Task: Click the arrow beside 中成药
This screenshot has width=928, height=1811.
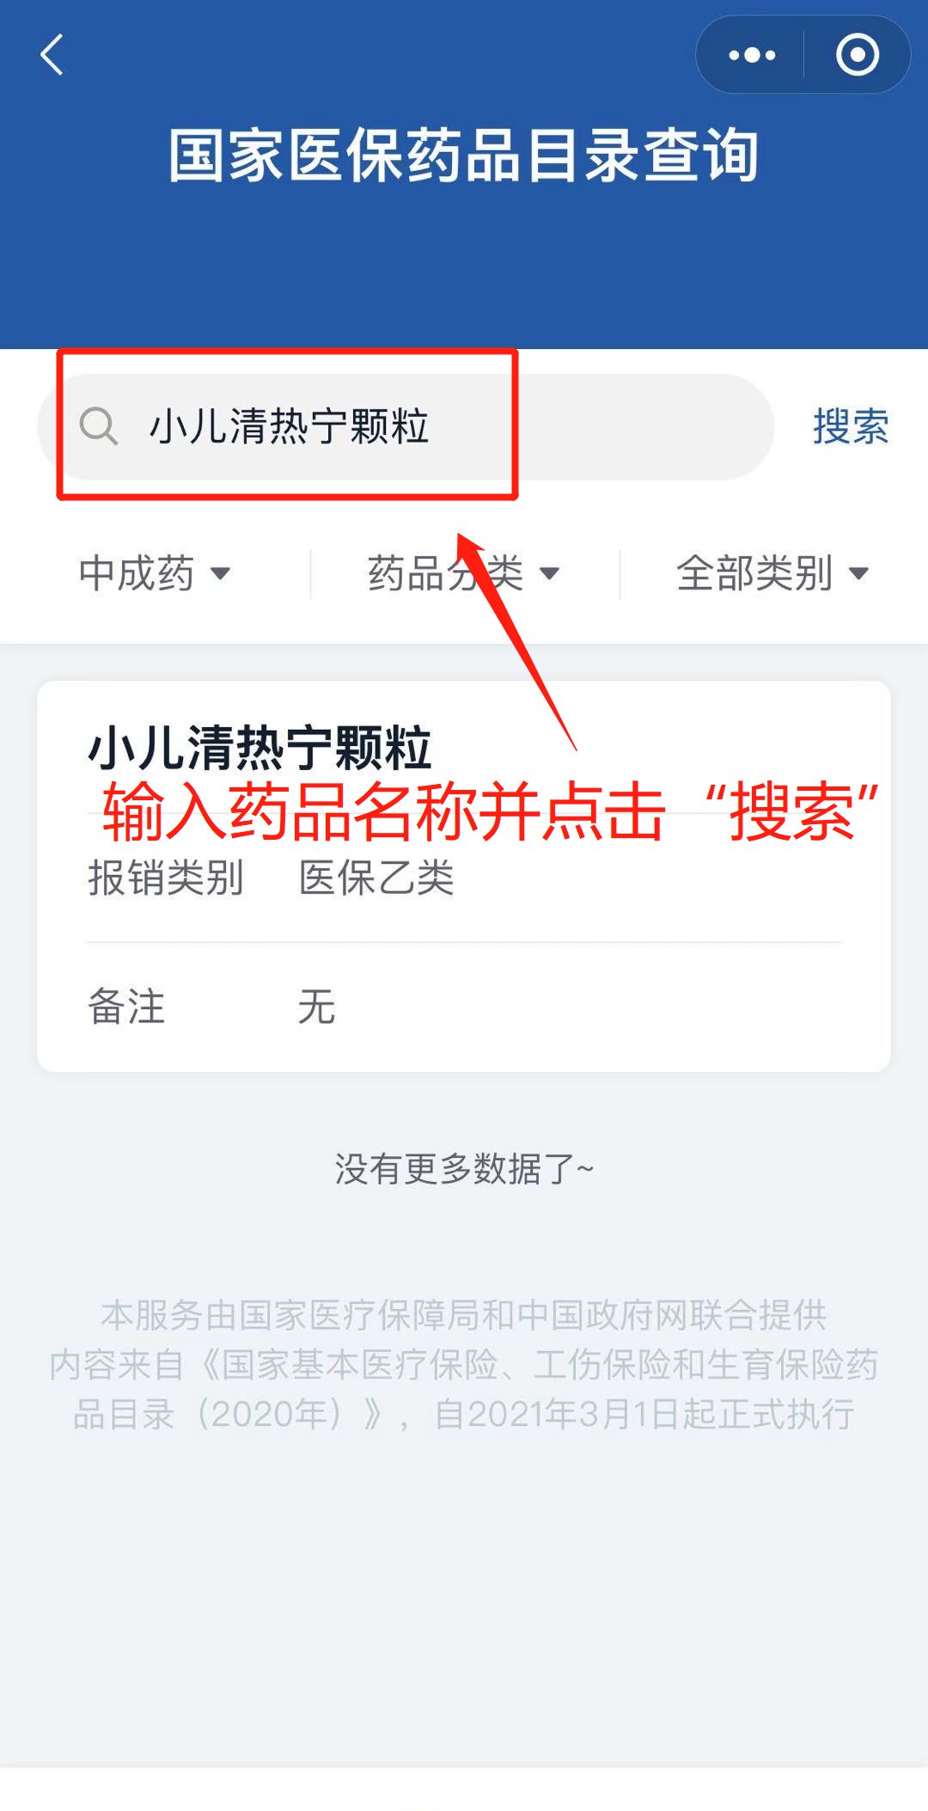Action: pyautogui.click(x=221, y=573)
